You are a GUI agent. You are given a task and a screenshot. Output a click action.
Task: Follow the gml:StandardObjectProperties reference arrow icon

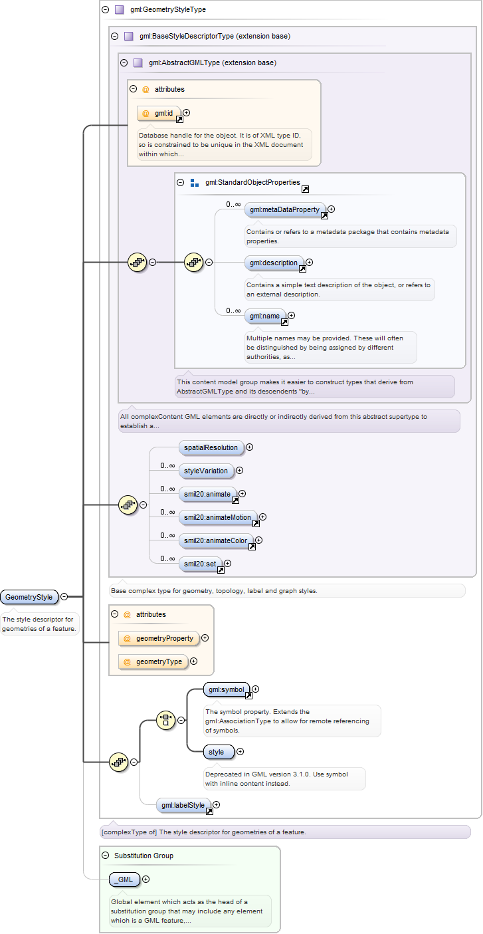click(x=305, y=189)
